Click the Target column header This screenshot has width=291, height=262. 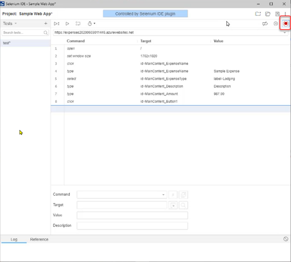point(146,41)
